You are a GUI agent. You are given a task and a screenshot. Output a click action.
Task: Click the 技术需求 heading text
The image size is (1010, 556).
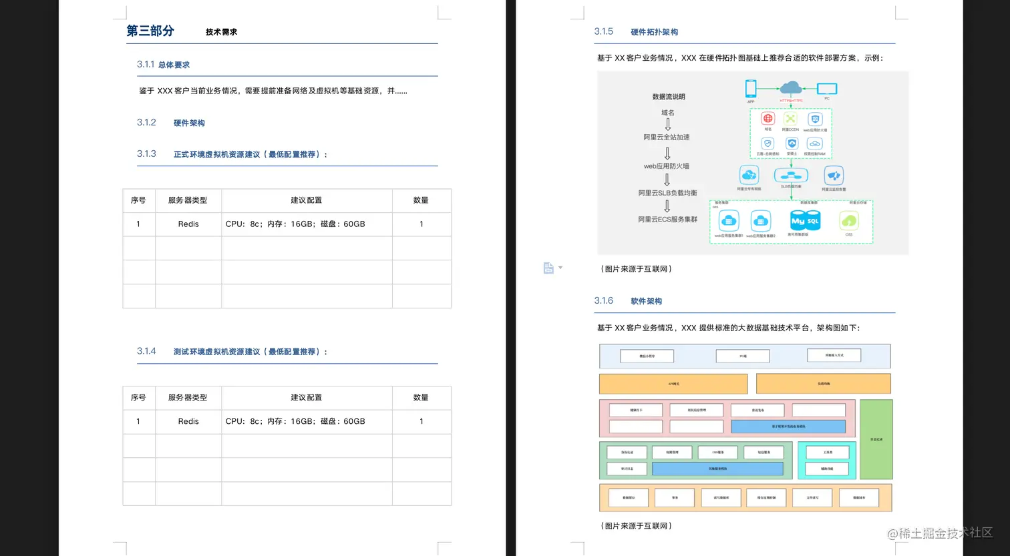[x=221, y=31]
